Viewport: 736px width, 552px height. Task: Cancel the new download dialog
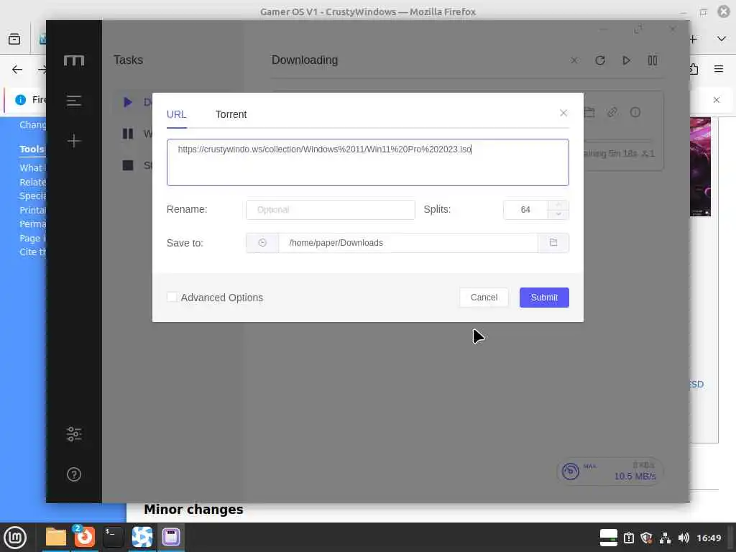pyautogui.click(x=484, y=298)
